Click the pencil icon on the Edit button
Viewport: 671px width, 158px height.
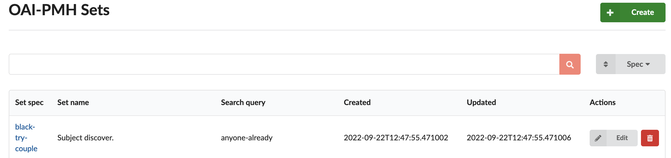coord(598,138)
